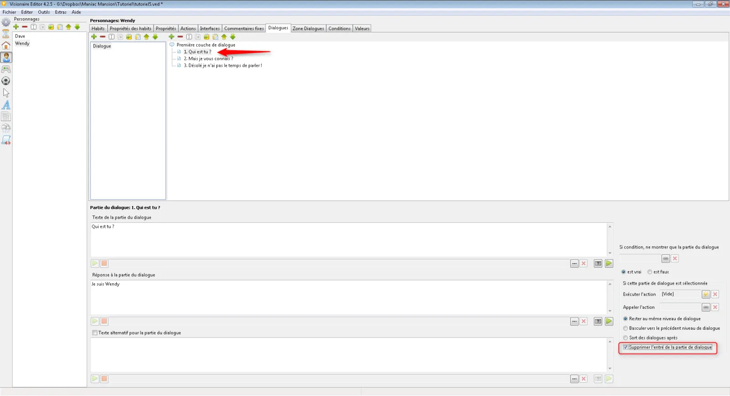This screenshot has width=730, height=396.
Task: Open the soccer ball Objects sidebar icon
Action: tap(6, 81)
